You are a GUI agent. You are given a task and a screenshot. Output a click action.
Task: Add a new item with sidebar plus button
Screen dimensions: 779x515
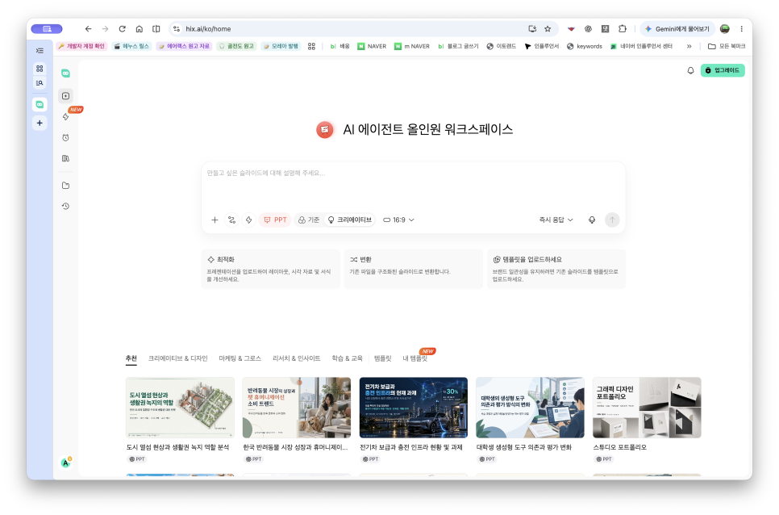coord(40,124)
